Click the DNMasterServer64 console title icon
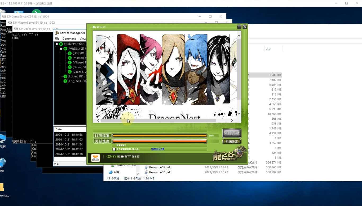This screenshot has height=206, width=362. coord(10,23)
